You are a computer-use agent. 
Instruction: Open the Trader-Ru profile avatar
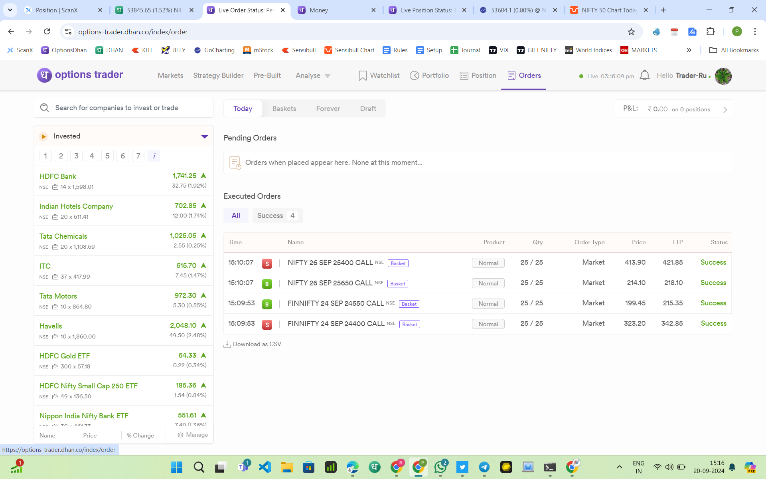(723, 76)
